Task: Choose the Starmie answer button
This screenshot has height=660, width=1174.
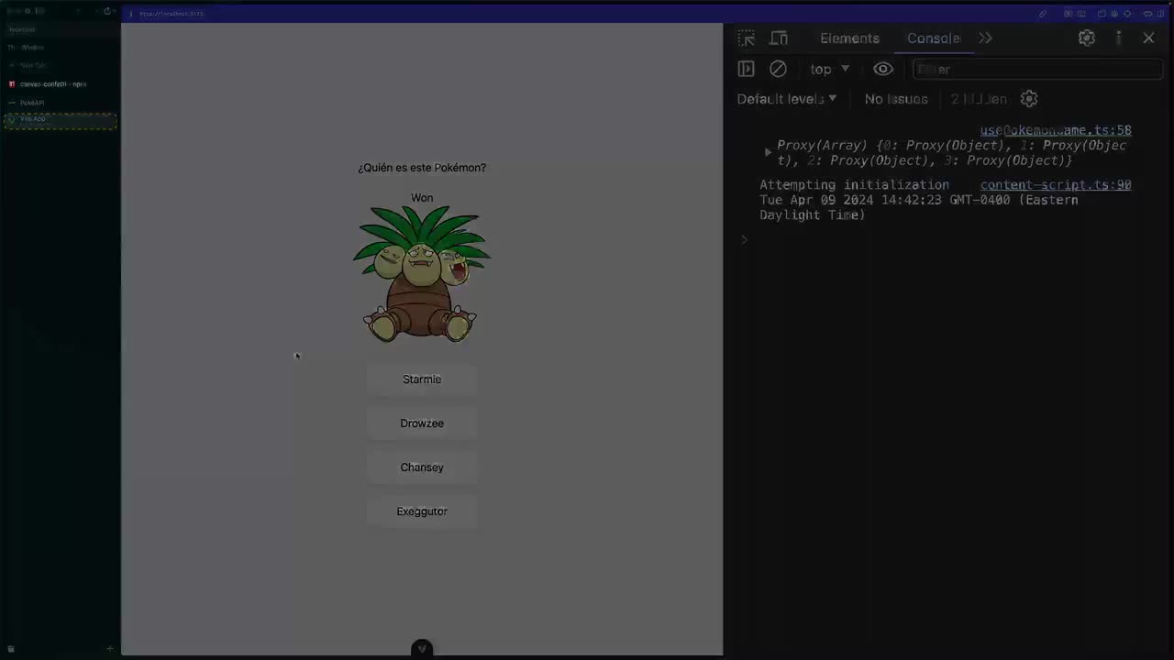Action: [422, 379]
